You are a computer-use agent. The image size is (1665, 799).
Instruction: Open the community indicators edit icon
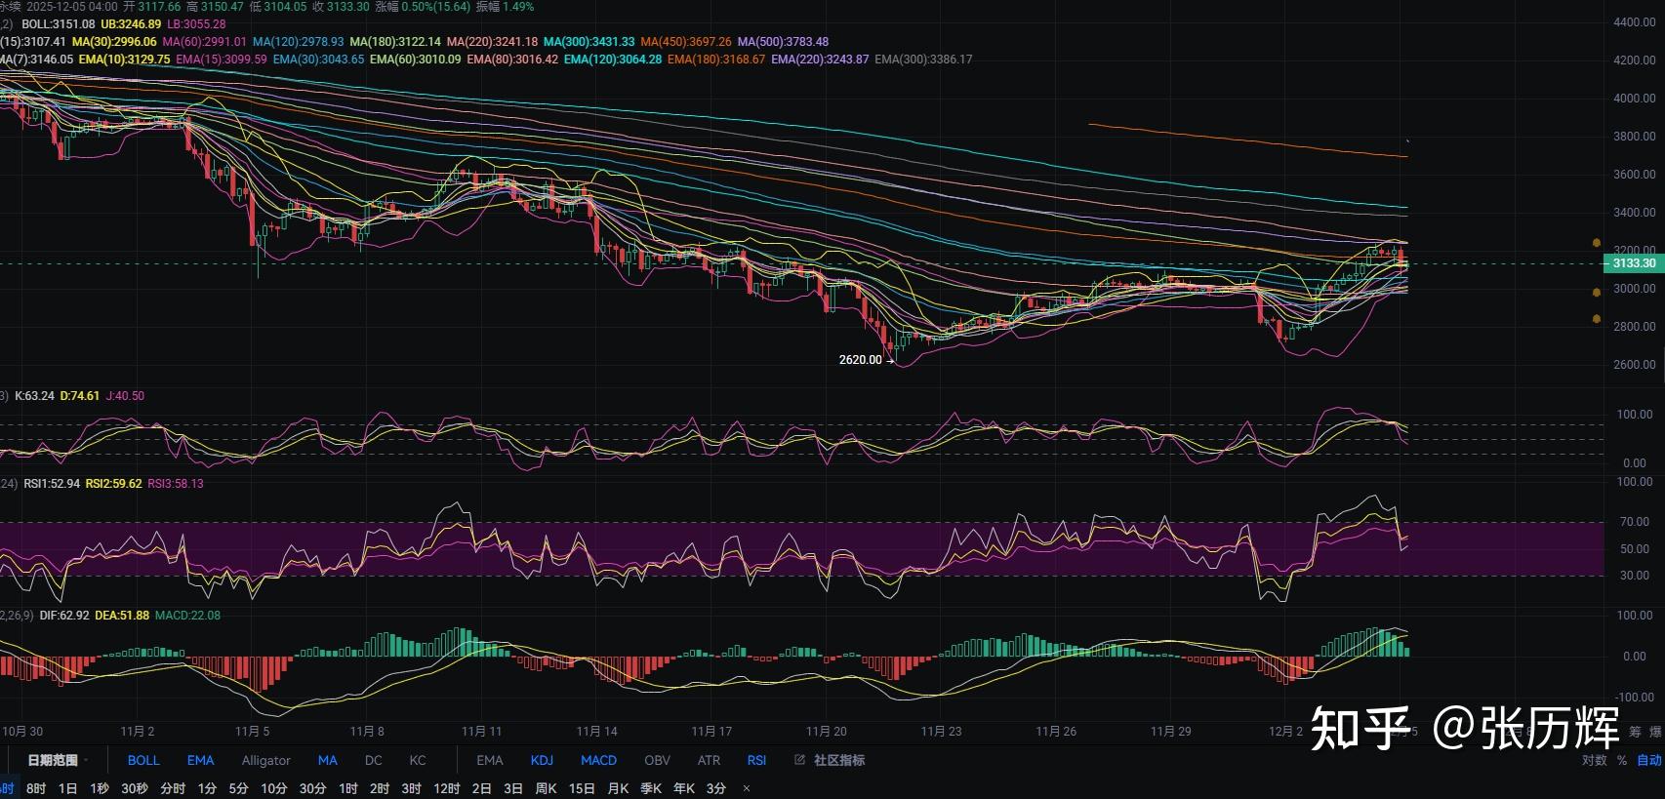[x=800, y=760]
